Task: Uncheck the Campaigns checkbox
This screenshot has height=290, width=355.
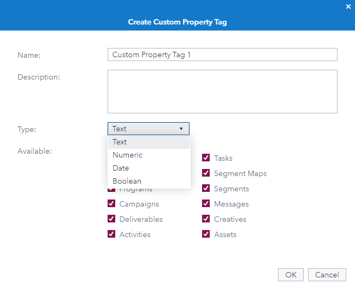Action: 111,204
